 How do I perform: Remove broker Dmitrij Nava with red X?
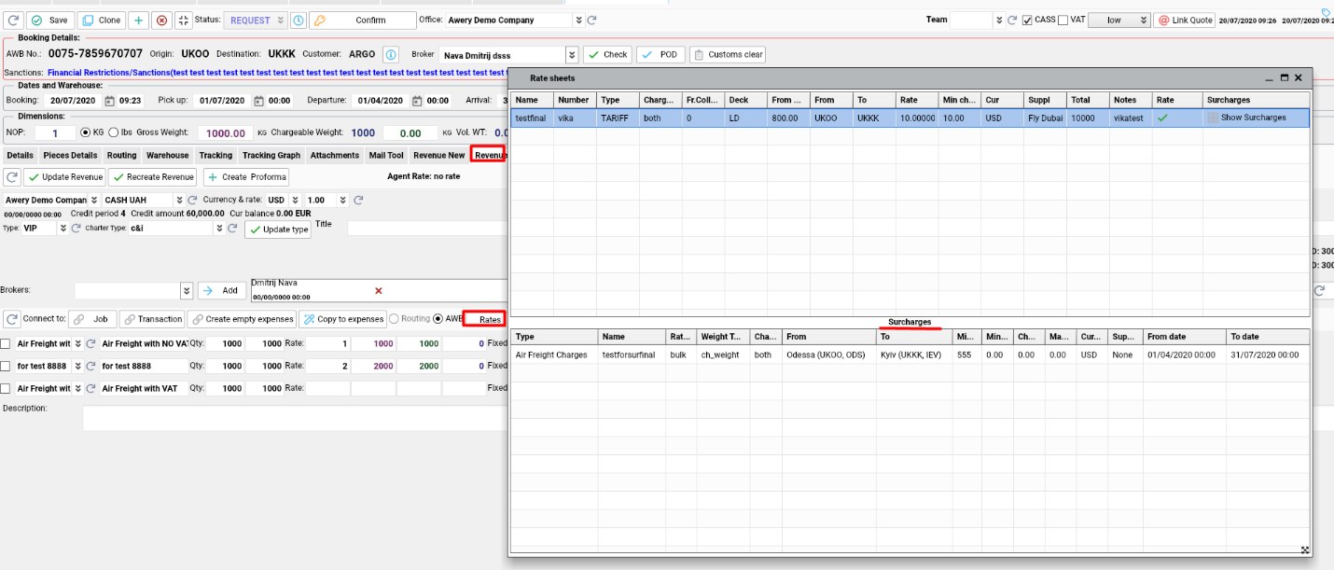(378, 290)
